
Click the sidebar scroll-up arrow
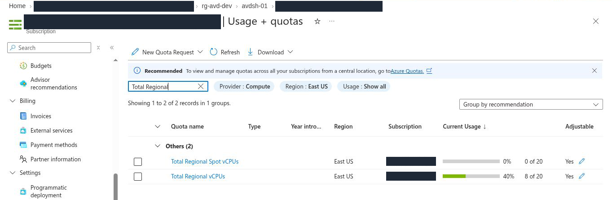pos(115,60)
